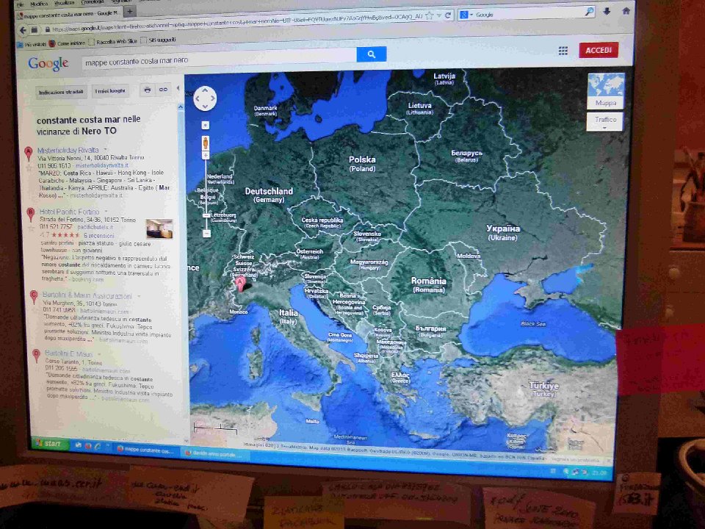Image resolution: width=705 pixels, height=529 pixels.
Task: Bookmark this page with the star icon
Action: pos(430,15)
